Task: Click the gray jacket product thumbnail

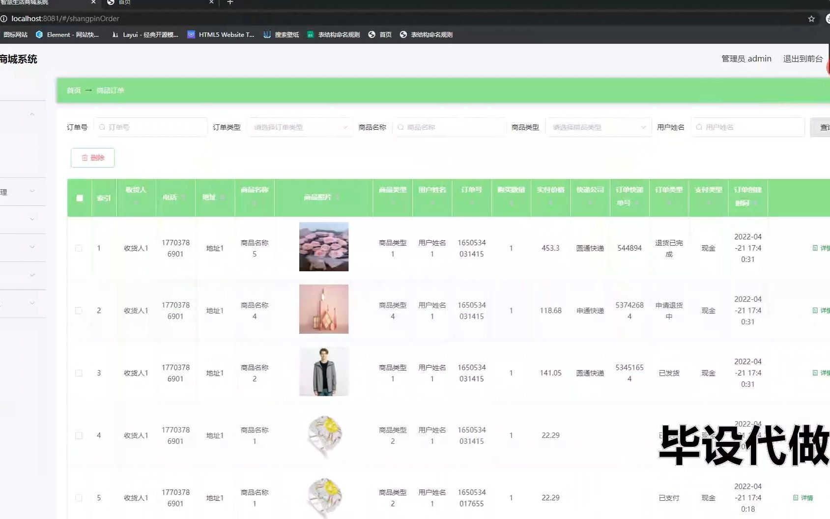Action: (x=324, y=372)
